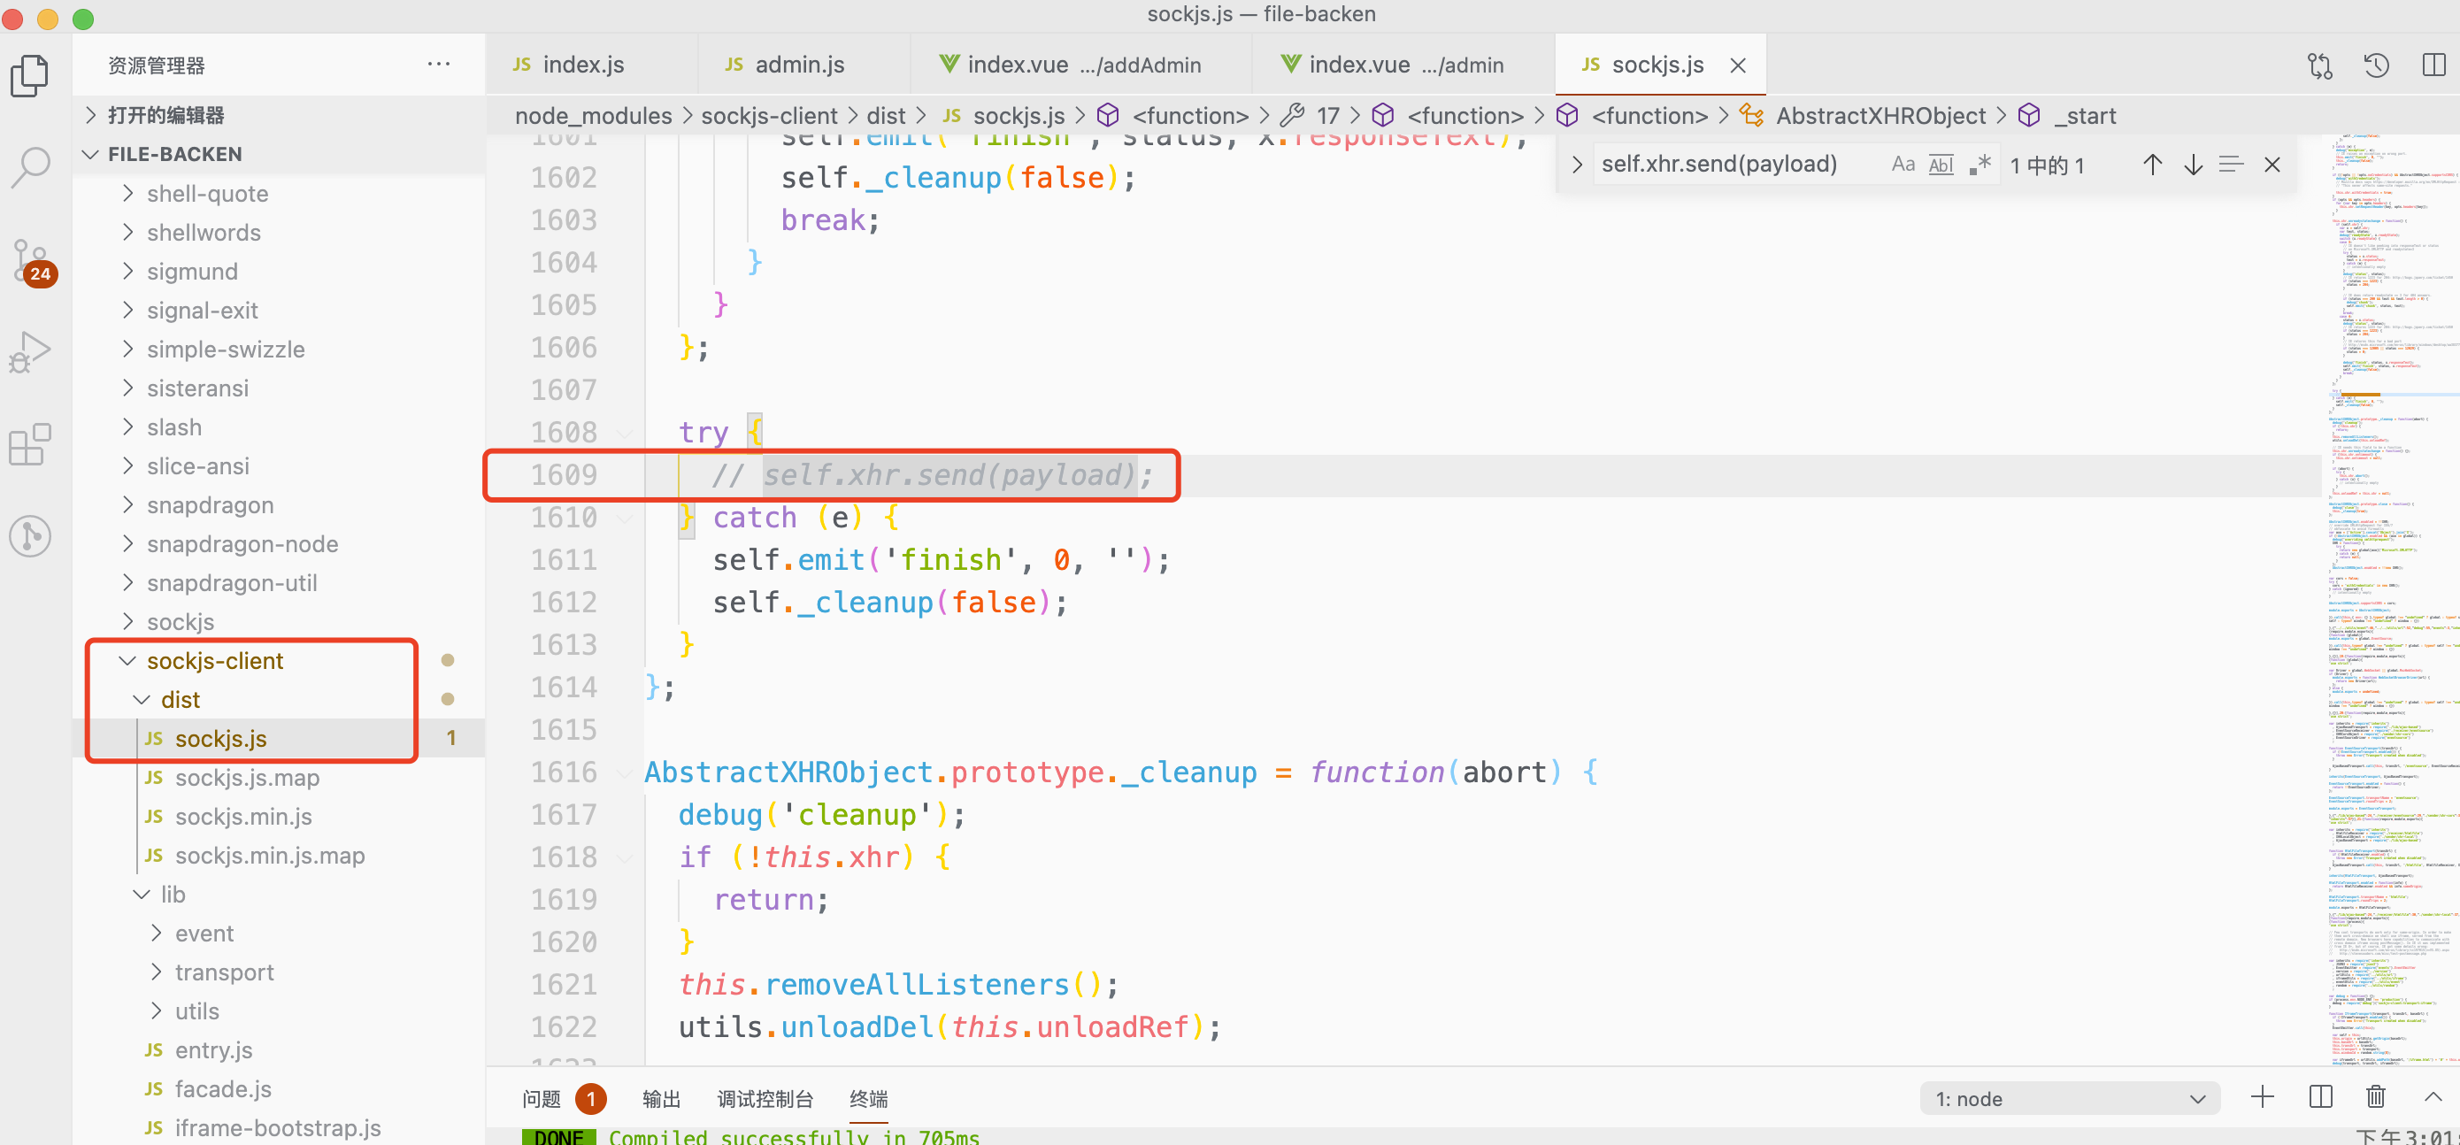Switch to the 输出 panel tab
Screen dimensions: 2460x1145
(661, 1099)
